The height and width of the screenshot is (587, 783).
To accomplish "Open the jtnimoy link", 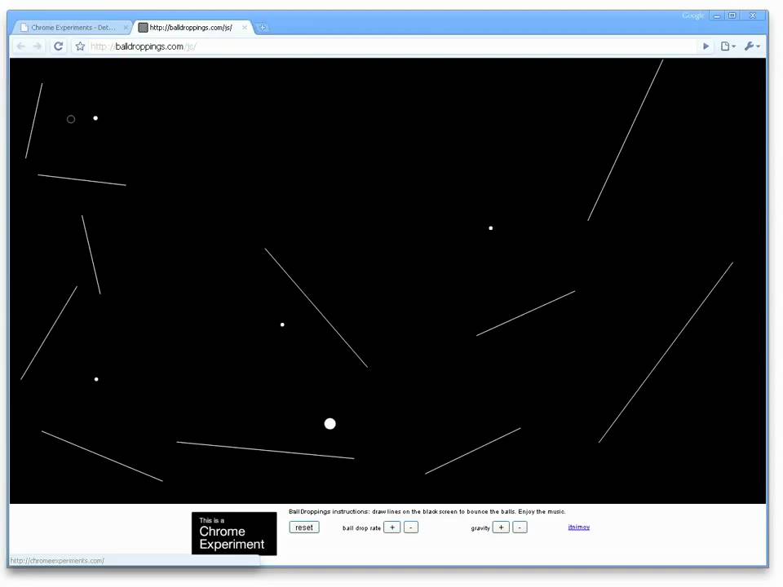I will click(578, 527).
